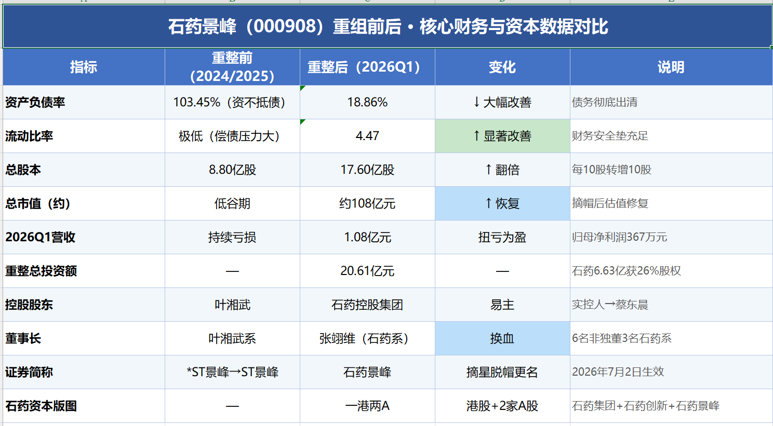The width and height of the screenshot is (773, 426).
Task: Select cell 石药集团+石药创新+石药景峰
Action: click(x=671, y=406)
